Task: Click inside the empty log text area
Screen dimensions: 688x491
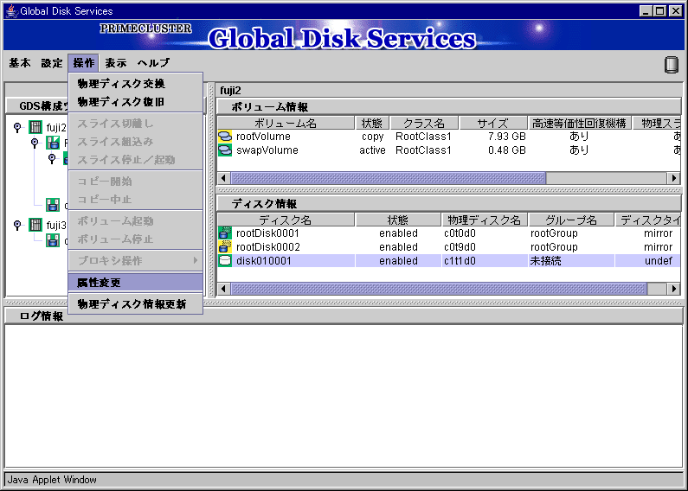Action: [x=344, y=396]
